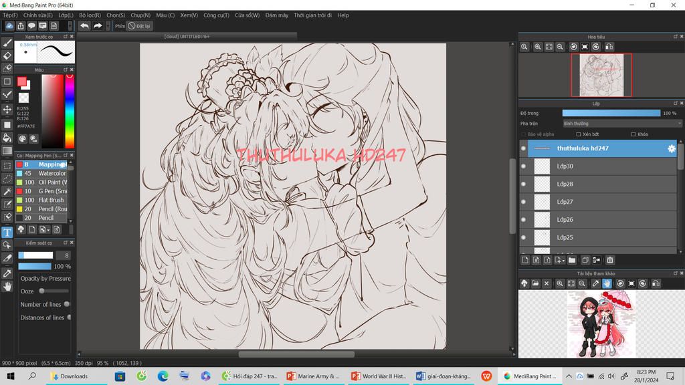Viewport: 685px width, 385px height.
Task: Pop out the Màu color panel
Action: point(66,70)
